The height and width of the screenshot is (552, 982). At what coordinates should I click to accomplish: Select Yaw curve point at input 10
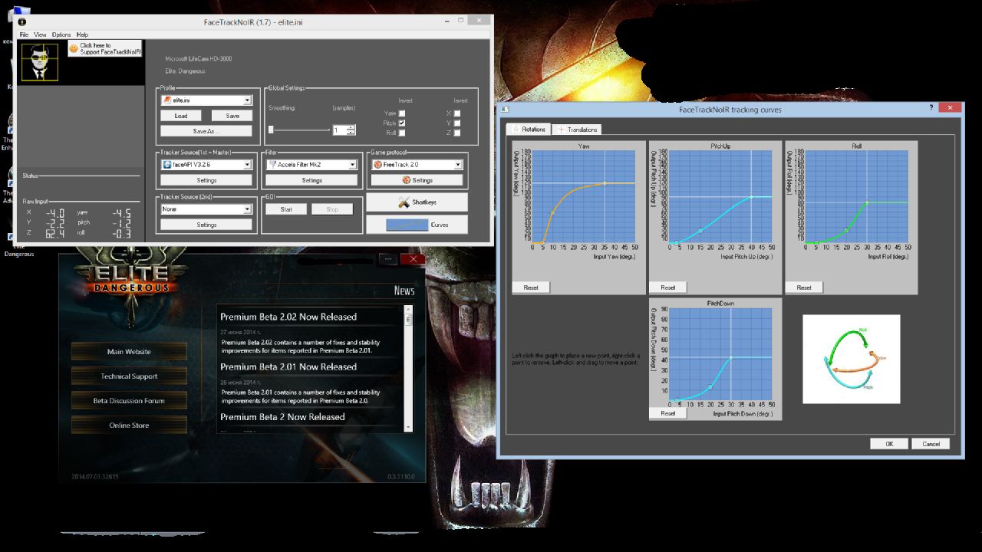[x=553, y=212]
